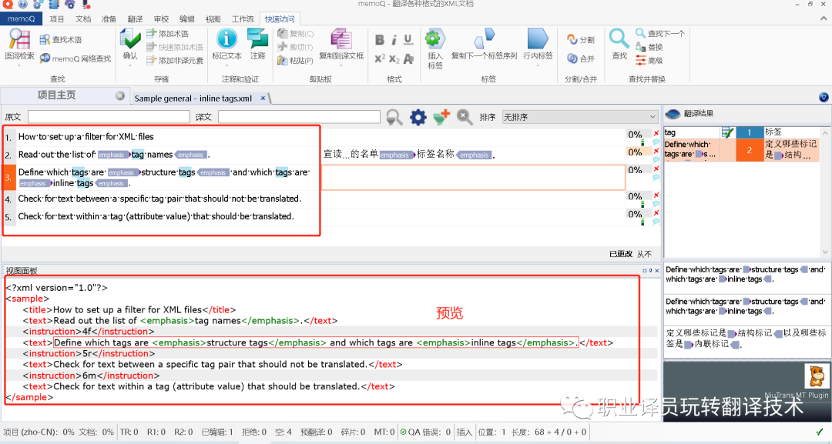
Task: Toggle superscript formatting
Action: pyautogui.click(x=379, y=58)
